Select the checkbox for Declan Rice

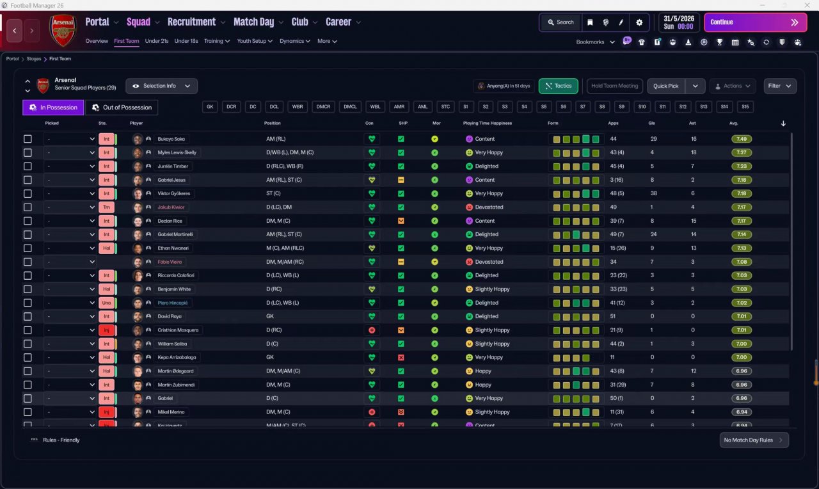pos(28,221)
